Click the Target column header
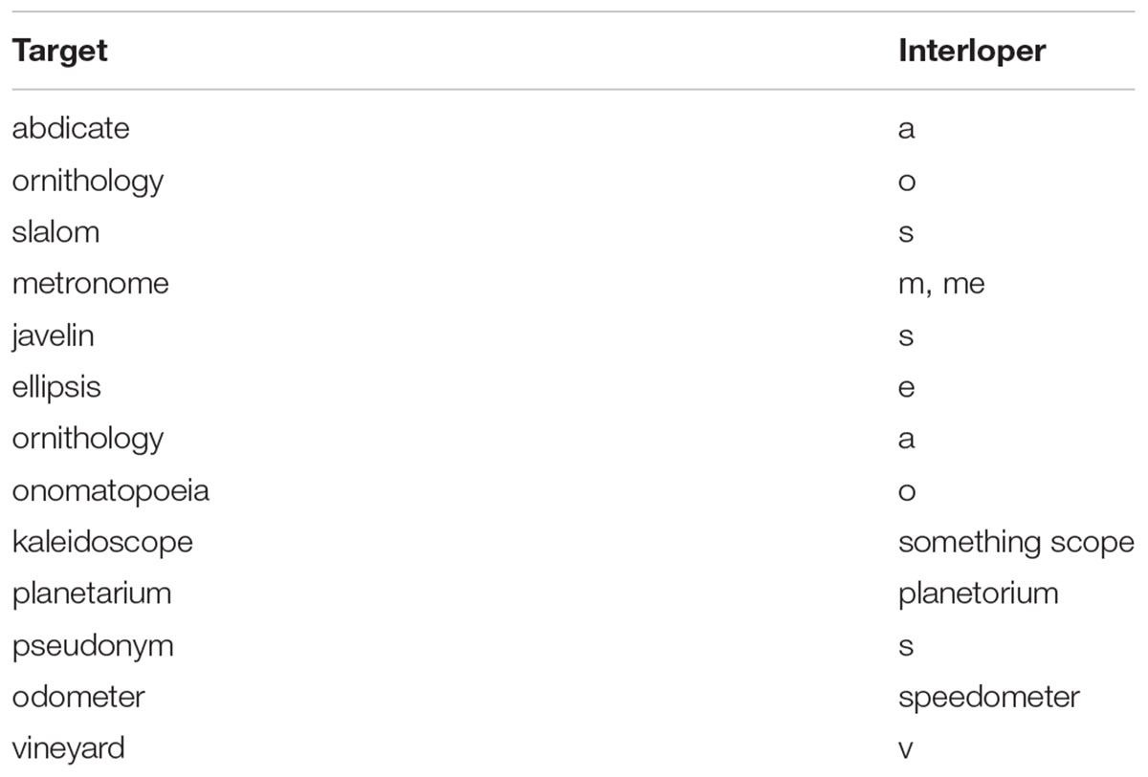This screenshot has width=1148, height=777. tap(59, 51)
